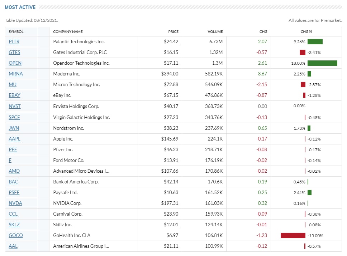Screen dimensions: 347x256
Task: Select Skillz Inc. company name
Action: pyautogui.click(x=62, y=225)
